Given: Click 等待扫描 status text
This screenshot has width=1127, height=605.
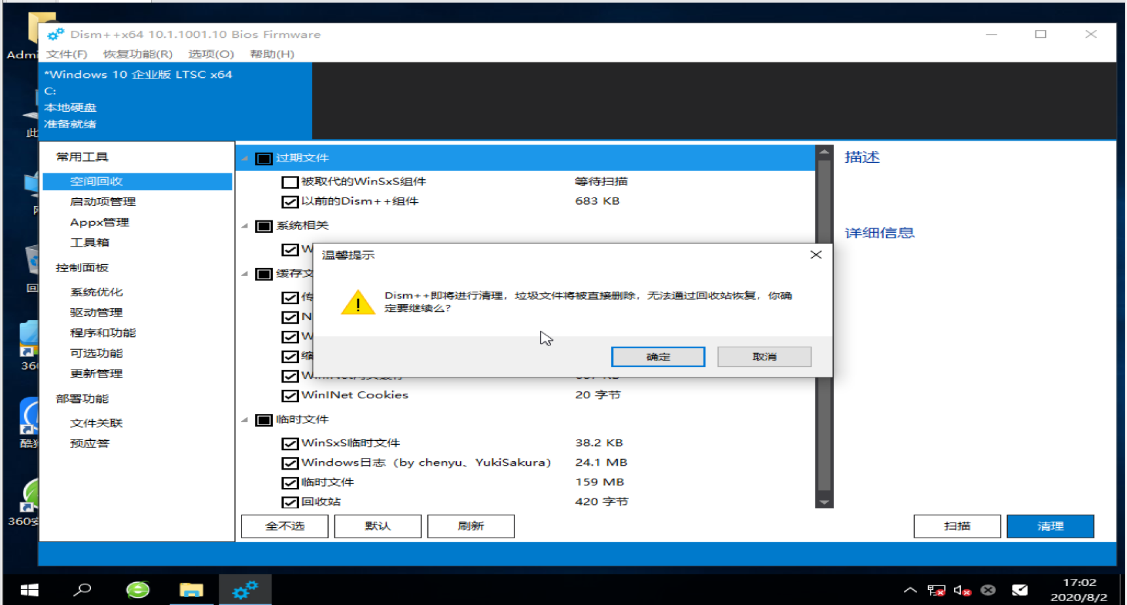Looking at the screenshot, I should [x=601, y=181].
